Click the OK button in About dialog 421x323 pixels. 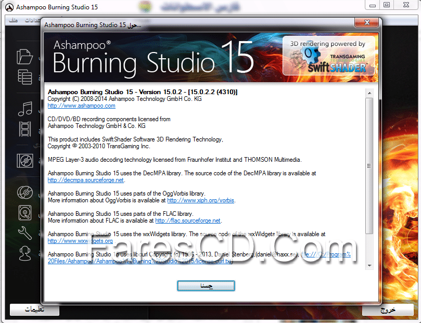[206, 286]
